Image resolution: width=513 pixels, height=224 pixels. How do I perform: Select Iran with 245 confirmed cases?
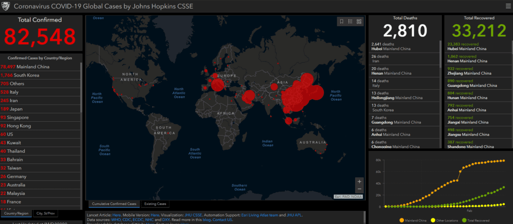40,101
